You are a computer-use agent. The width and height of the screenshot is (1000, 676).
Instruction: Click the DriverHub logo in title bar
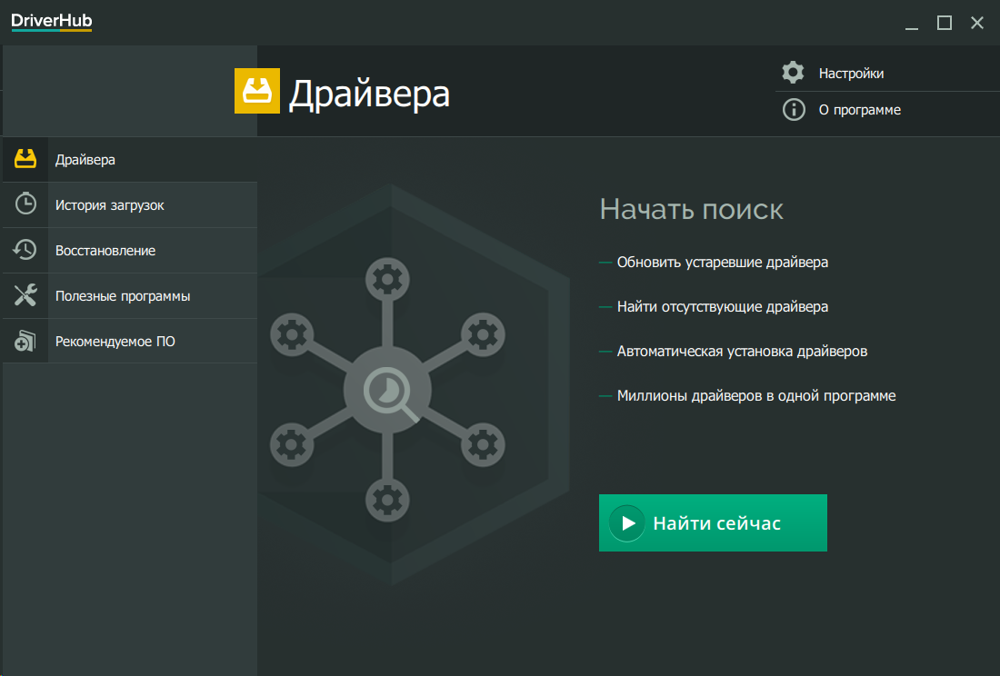coord(52,22)
